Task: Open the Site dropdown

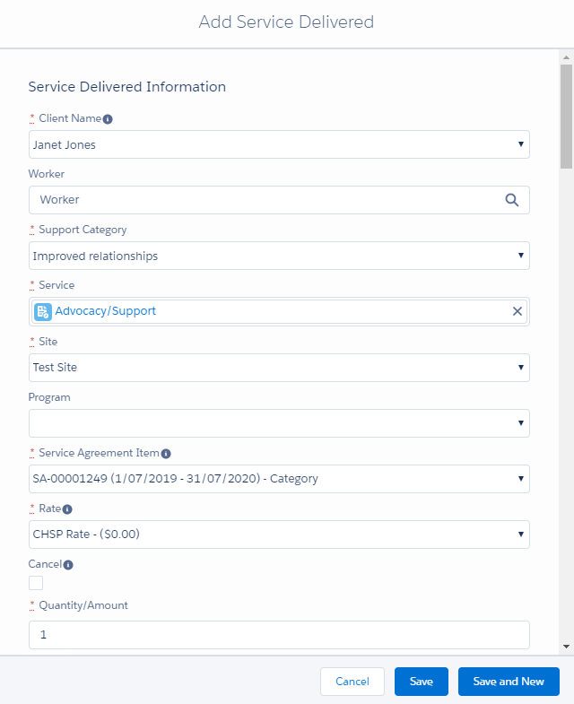Action: 279,367
